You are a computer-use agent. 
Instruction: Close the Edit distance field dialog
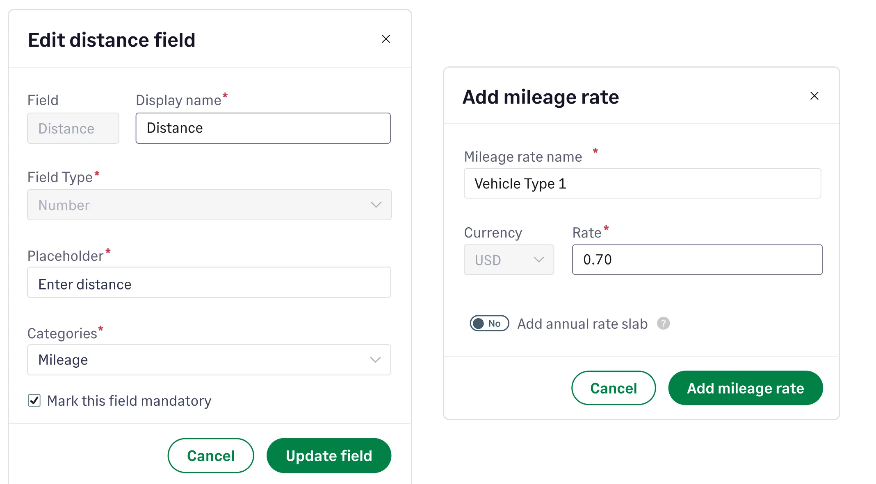pyautogui.click(x=386, y=39)
